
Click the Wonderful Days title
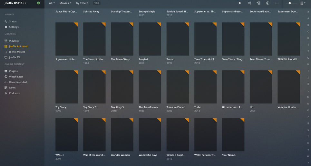(x=148, y=155)
